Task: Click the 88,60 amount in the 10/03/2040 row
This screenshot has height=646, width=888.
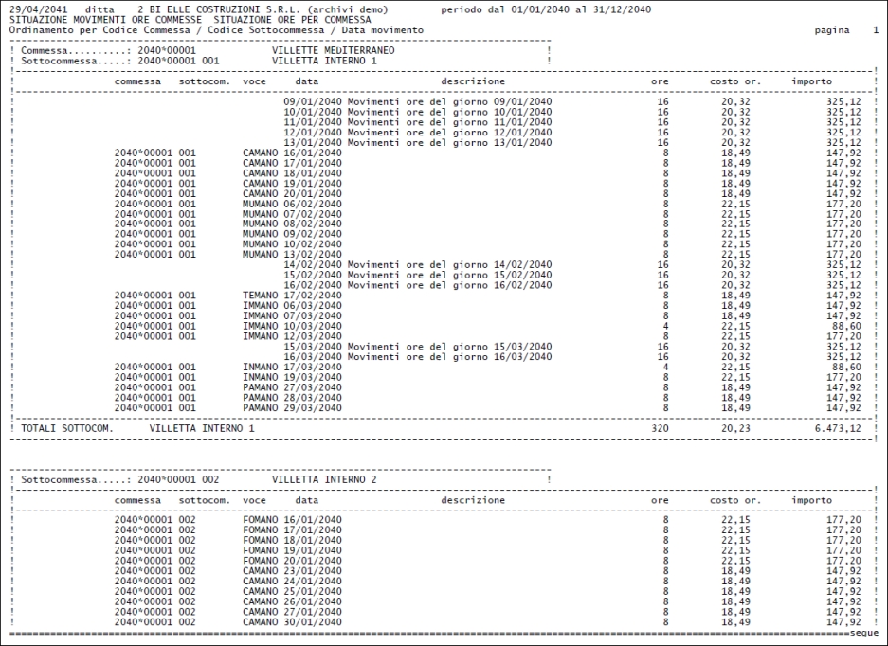Action: pyautogui.click(x=846, y=326)
